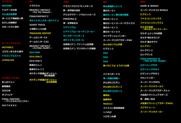181x123 pixels.
Task: Click クロノトリガー entry
Action: click(x=148, y=78)
